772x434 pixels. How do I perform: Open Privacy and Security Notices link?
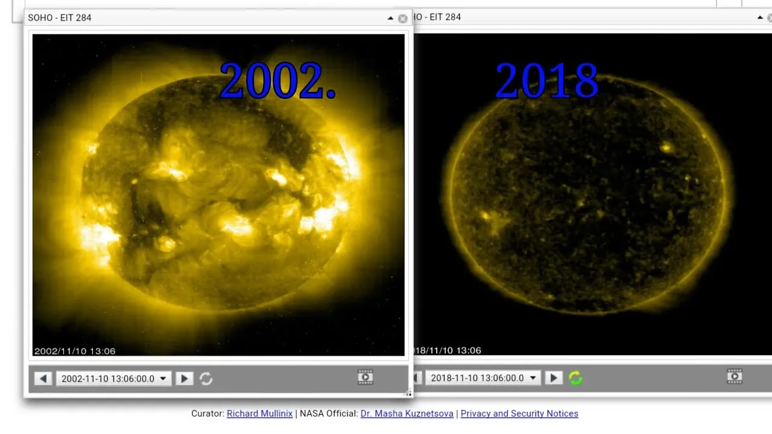click(x=519, y=414)
